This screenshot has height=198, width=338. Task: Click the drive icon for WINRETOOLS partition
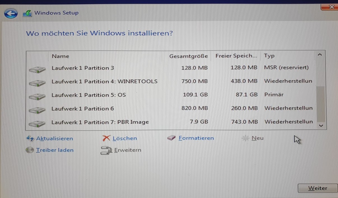pyautogui.click(x=37, y=82)
